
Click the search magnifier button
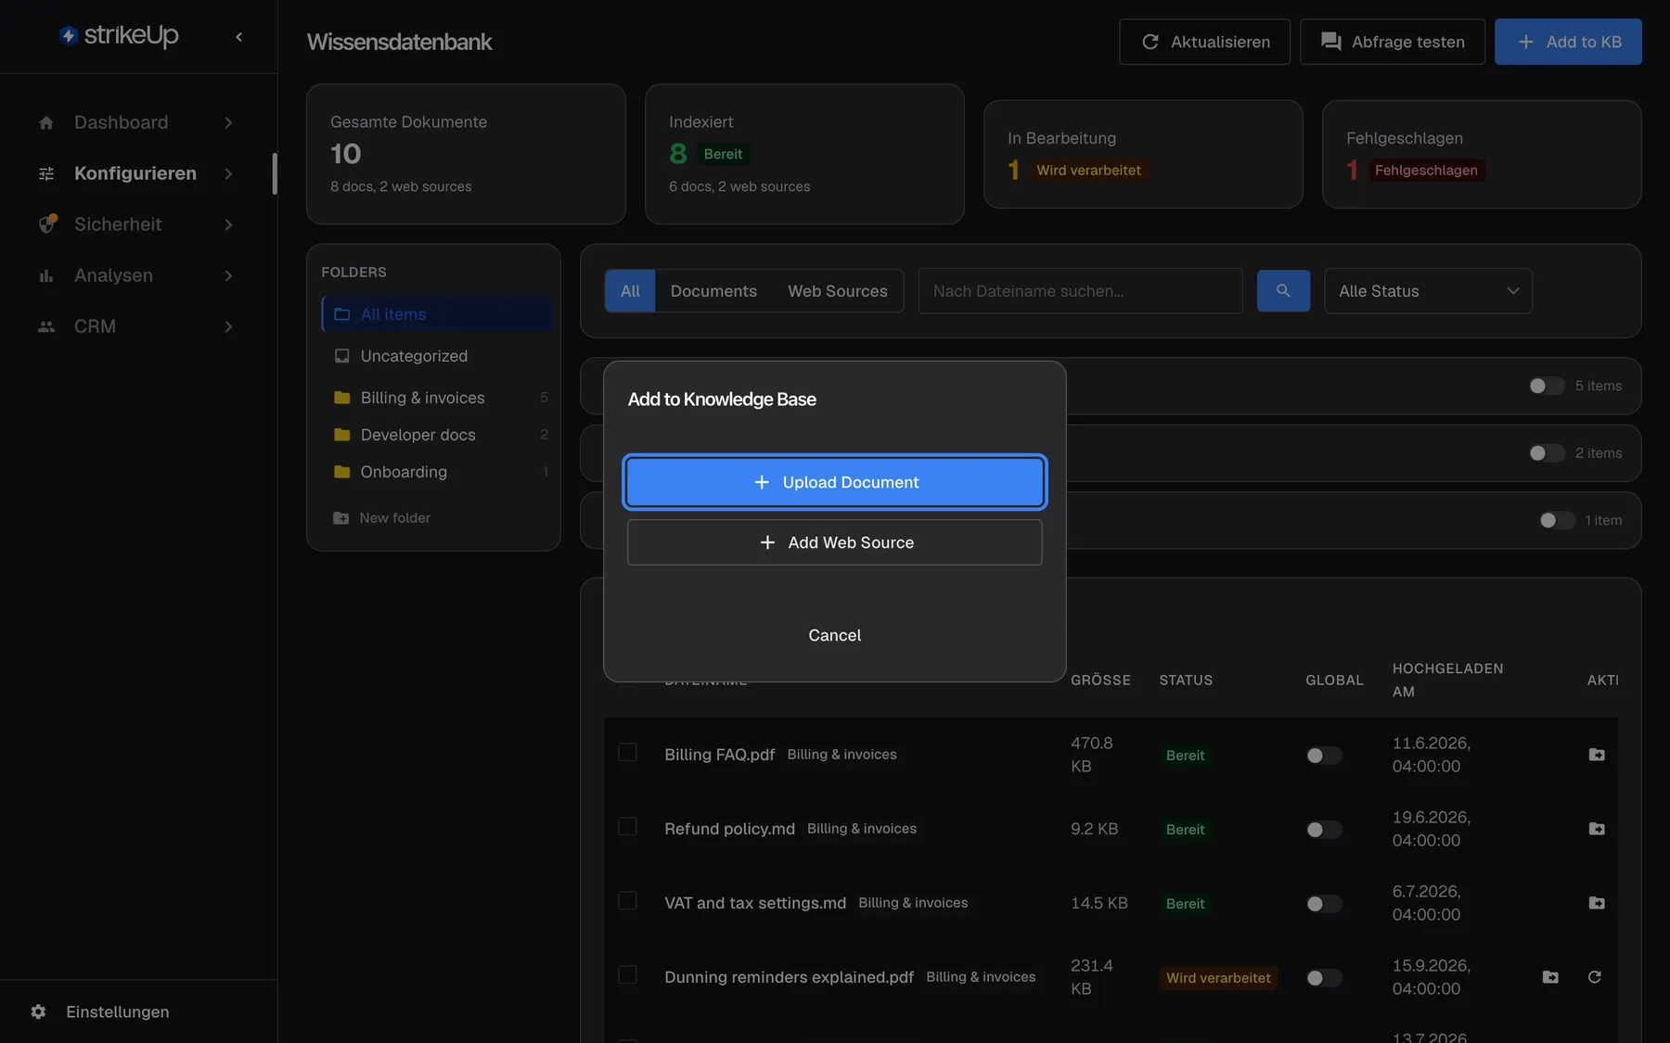(1283, 291)
